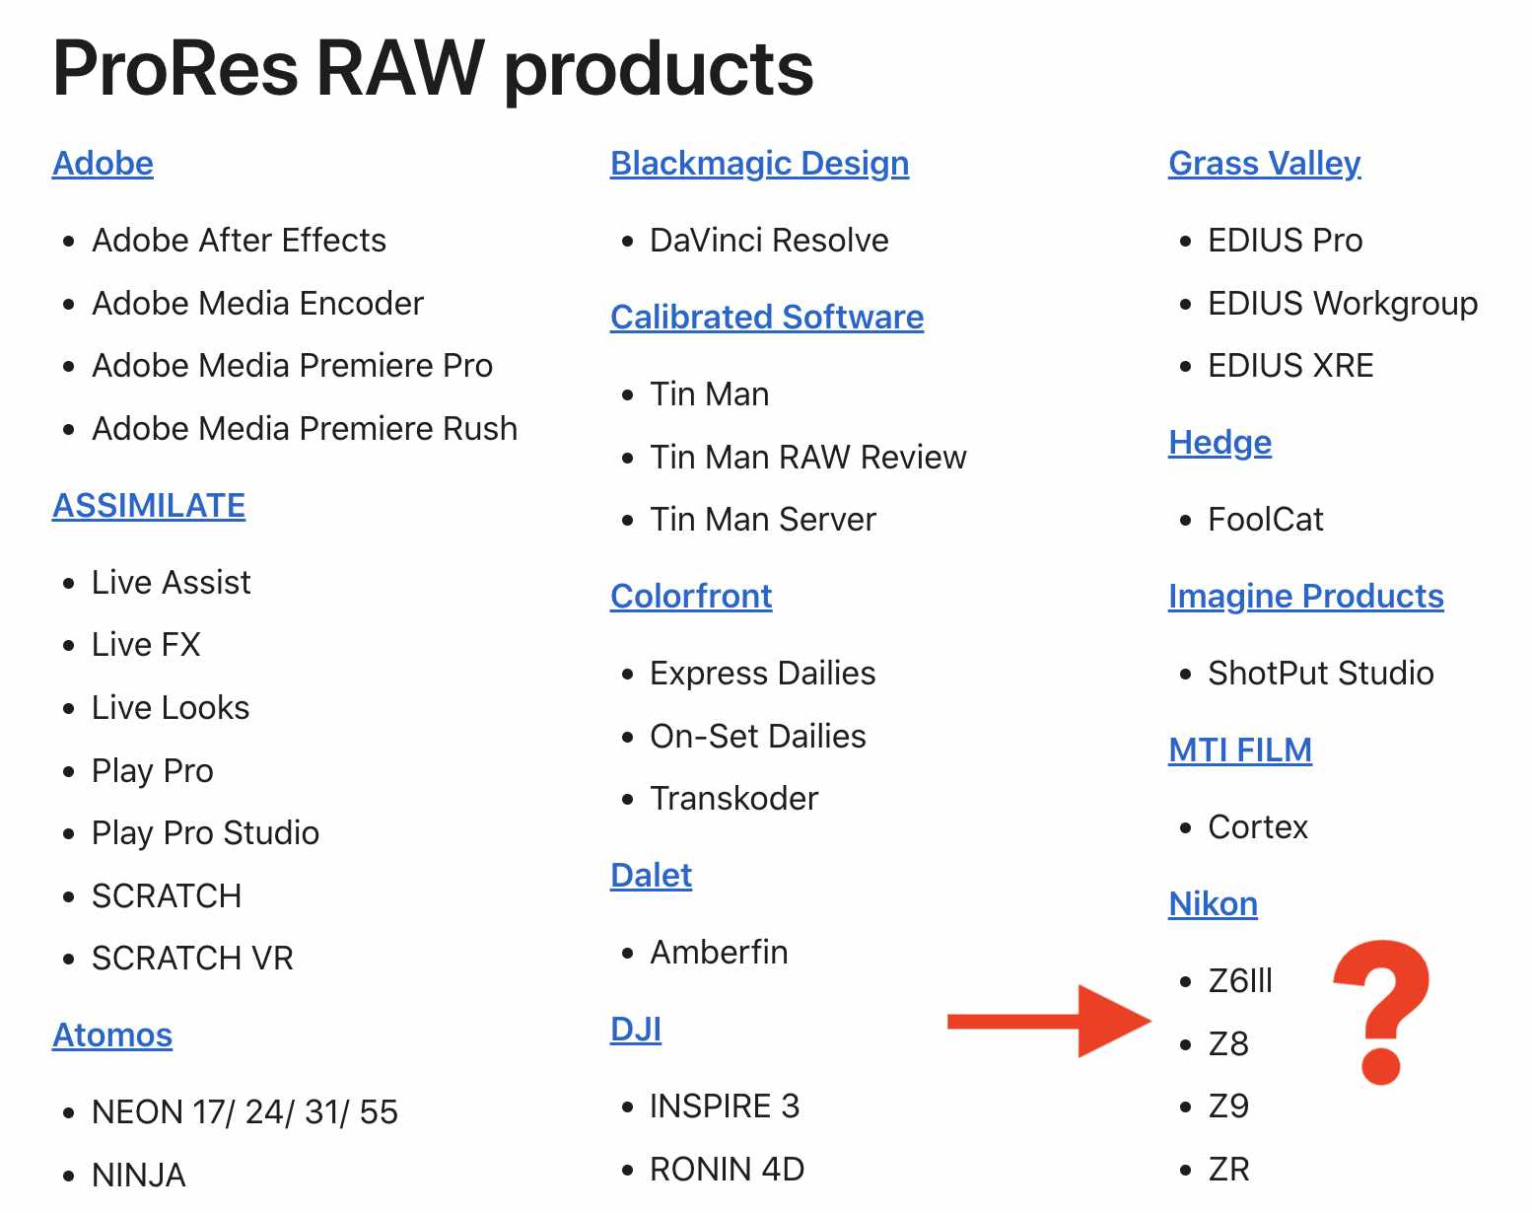Visit the MTI FILM link
Image resolution: width=1532 pixels, height=1213 pixels.
pos(1240,750)
